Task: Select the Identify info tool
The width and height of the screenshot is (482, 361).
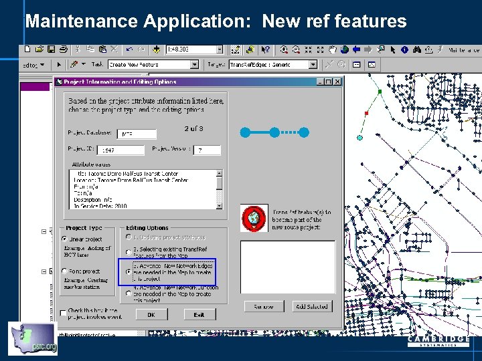Action: pyautogui.click(x=404, y=49)
